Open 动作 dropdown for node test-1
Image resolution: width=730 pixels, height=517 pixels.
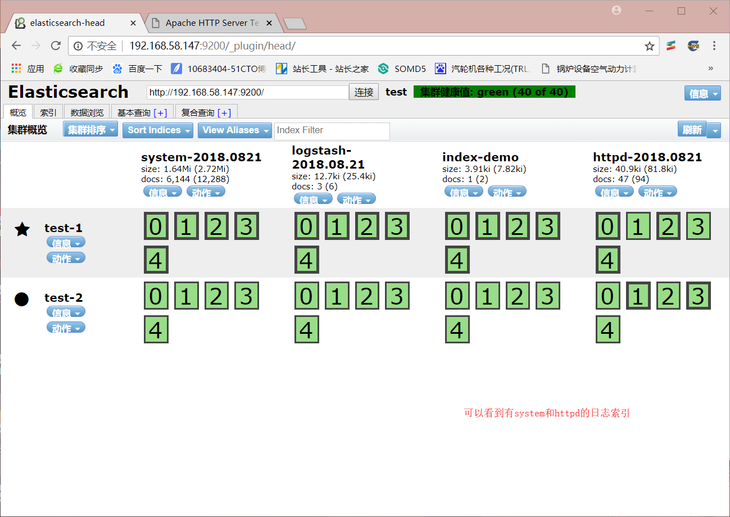pyautogui.click(x=66, y=258)
